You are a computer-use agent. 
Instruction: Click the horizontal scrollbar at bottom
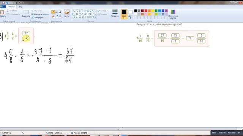118,129
